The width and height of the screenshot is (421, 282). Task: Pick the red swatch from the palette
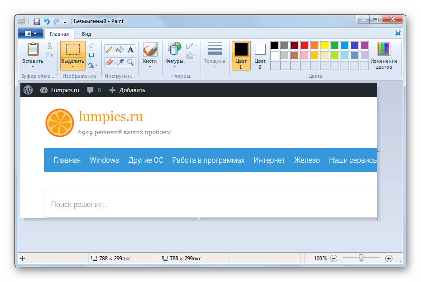(304, 45)
